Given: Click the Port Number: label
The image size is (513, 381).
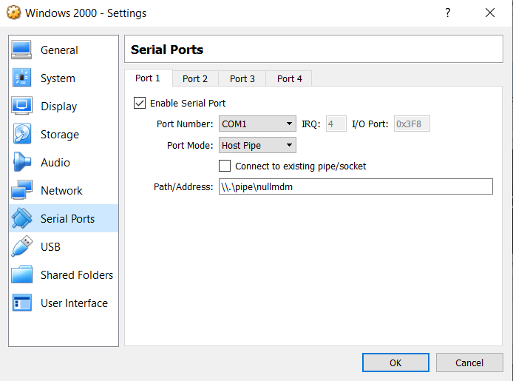Looking at the screenshot, I should [185, 124].
